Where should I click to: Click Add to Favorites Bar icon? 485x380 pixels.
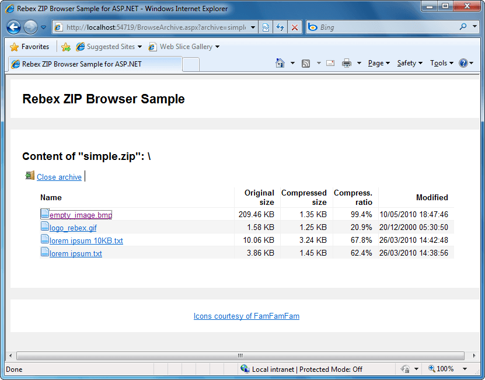[65, 47]
